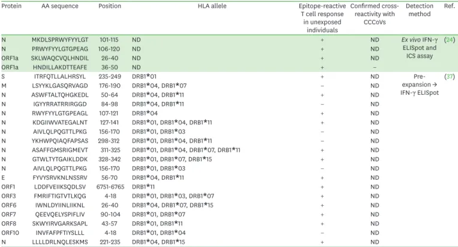Select sequence RWYFYYLGTGPEAGL

60,113
